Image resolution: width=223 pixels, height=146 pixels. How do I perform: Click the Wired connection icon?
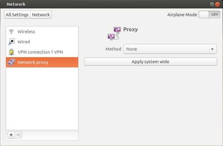(x=11, y=42)
